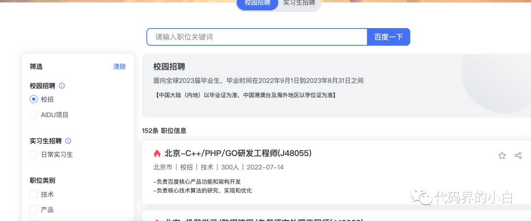Focus the 请输入职位关键词 search field

(257, 37)
